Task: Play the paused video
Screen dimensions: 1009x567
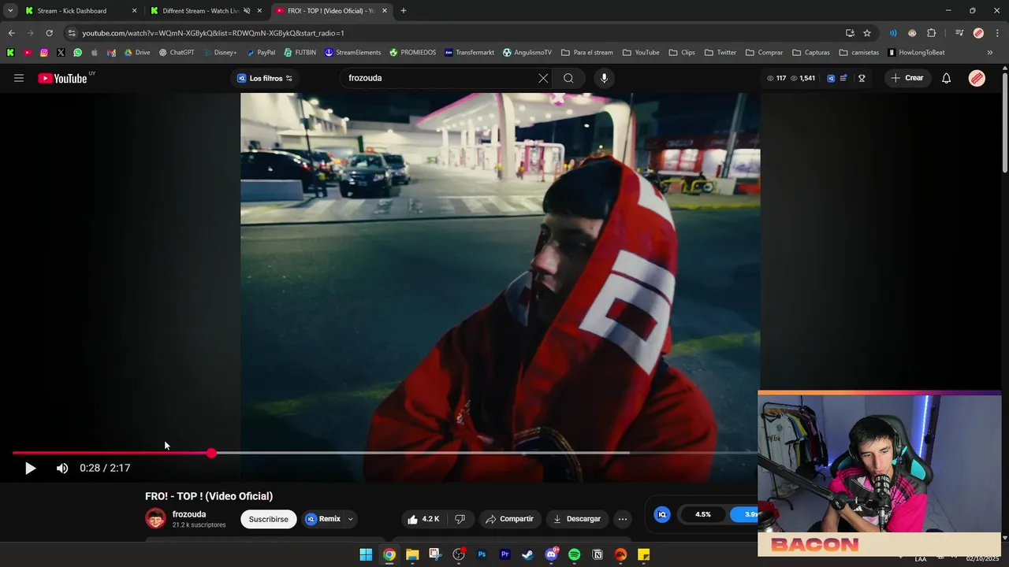Action: [30, 468]
